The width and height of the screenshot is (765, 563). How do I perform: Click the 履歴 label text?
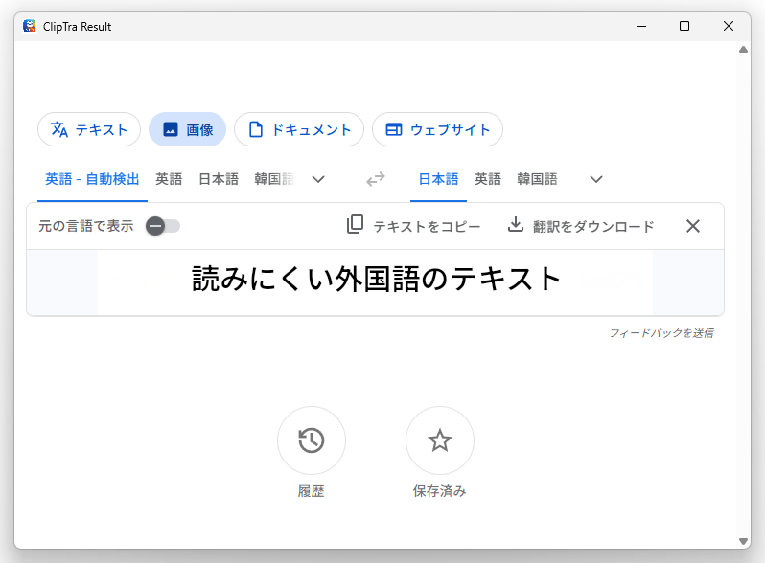pos(312,491)
